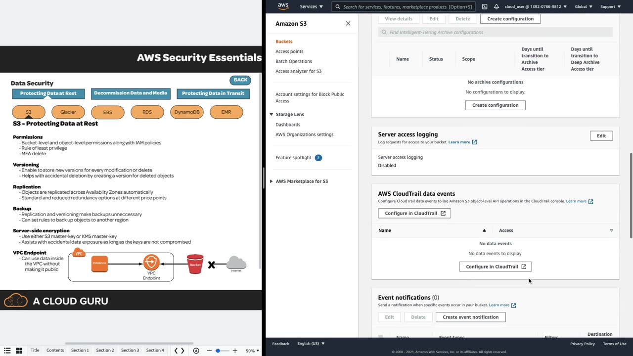The image size is (633, 356).
Task: Close the Amazon S3 navigation panel
Action: point(348,23)
